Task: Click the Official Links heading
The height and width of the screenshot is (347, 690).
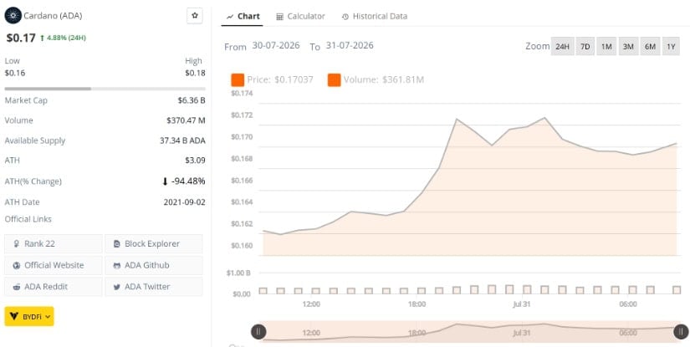Action: point(28,219)
